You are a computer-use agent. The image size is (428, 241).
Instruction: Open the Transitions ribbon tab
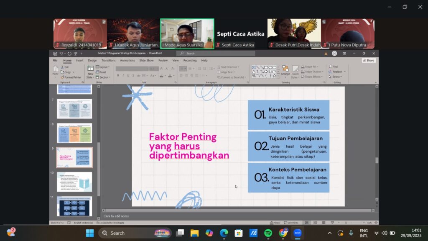(x=108, y=60)
